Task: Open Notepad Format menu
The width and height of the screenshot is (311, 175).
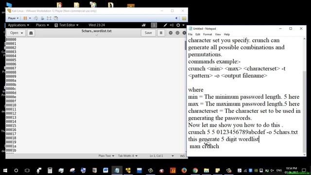Action: (x=207, y=35)
